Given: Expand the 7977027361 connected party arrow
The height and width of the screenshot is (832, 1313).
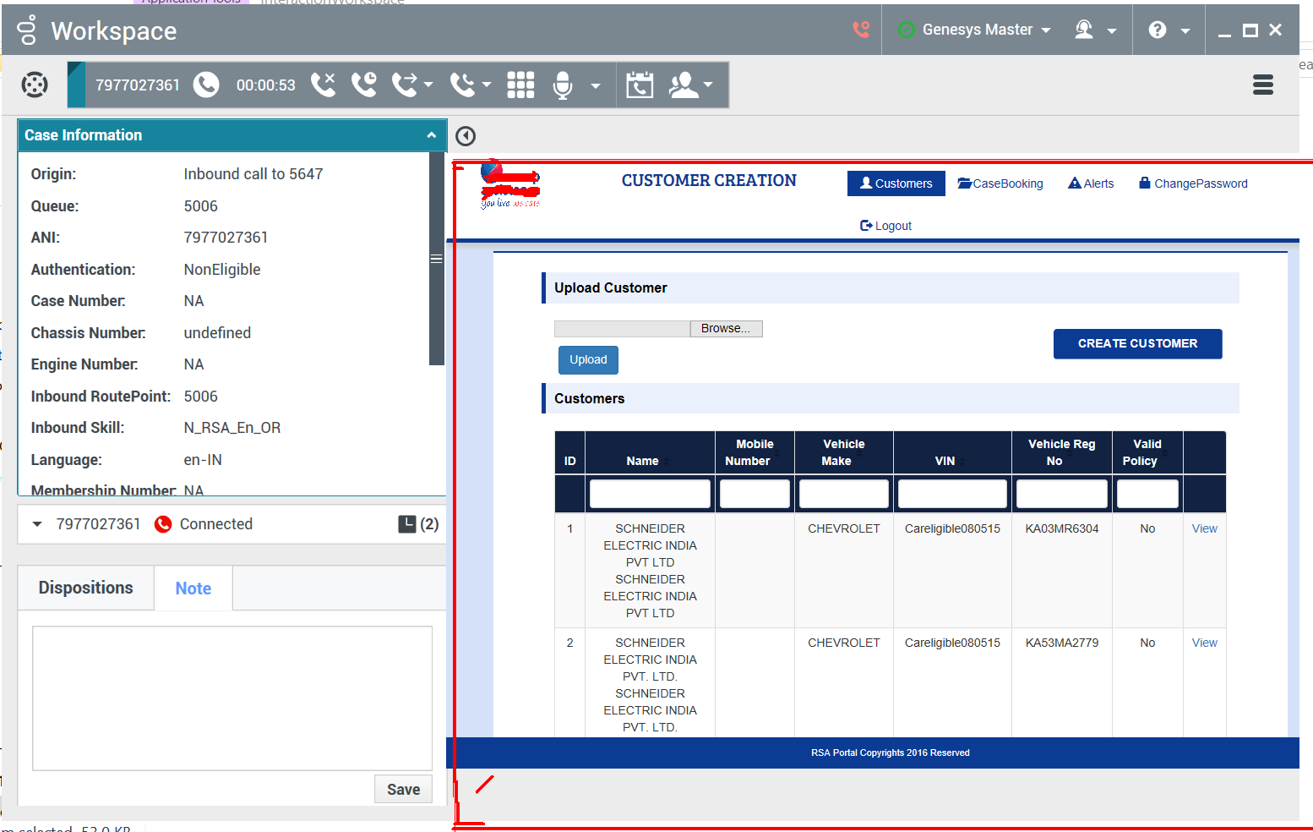Looking at the screenshot, I should tap(37, 524).
